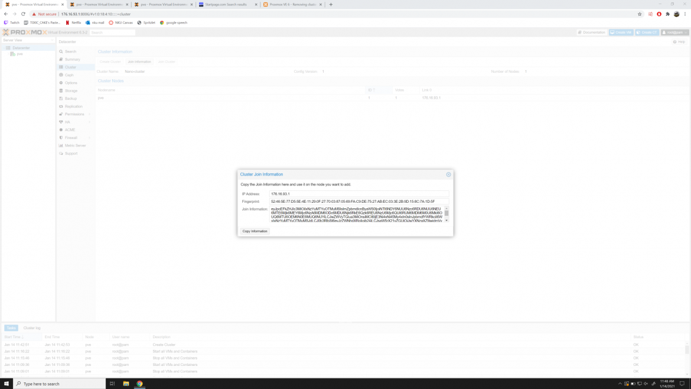Image resolution: width=691 pixels, height=389 pixels.
Task: Open the HA section
Action: tap(67, 122)
